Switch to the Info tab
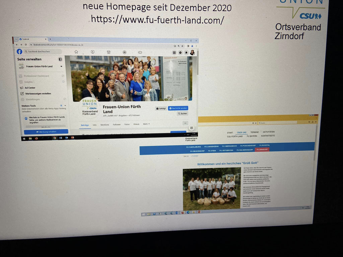 coord(94,125)
